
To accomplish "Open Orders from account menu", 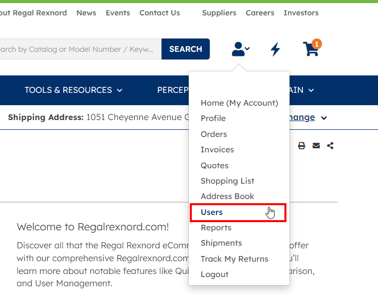I will click(x=214, y=134).
